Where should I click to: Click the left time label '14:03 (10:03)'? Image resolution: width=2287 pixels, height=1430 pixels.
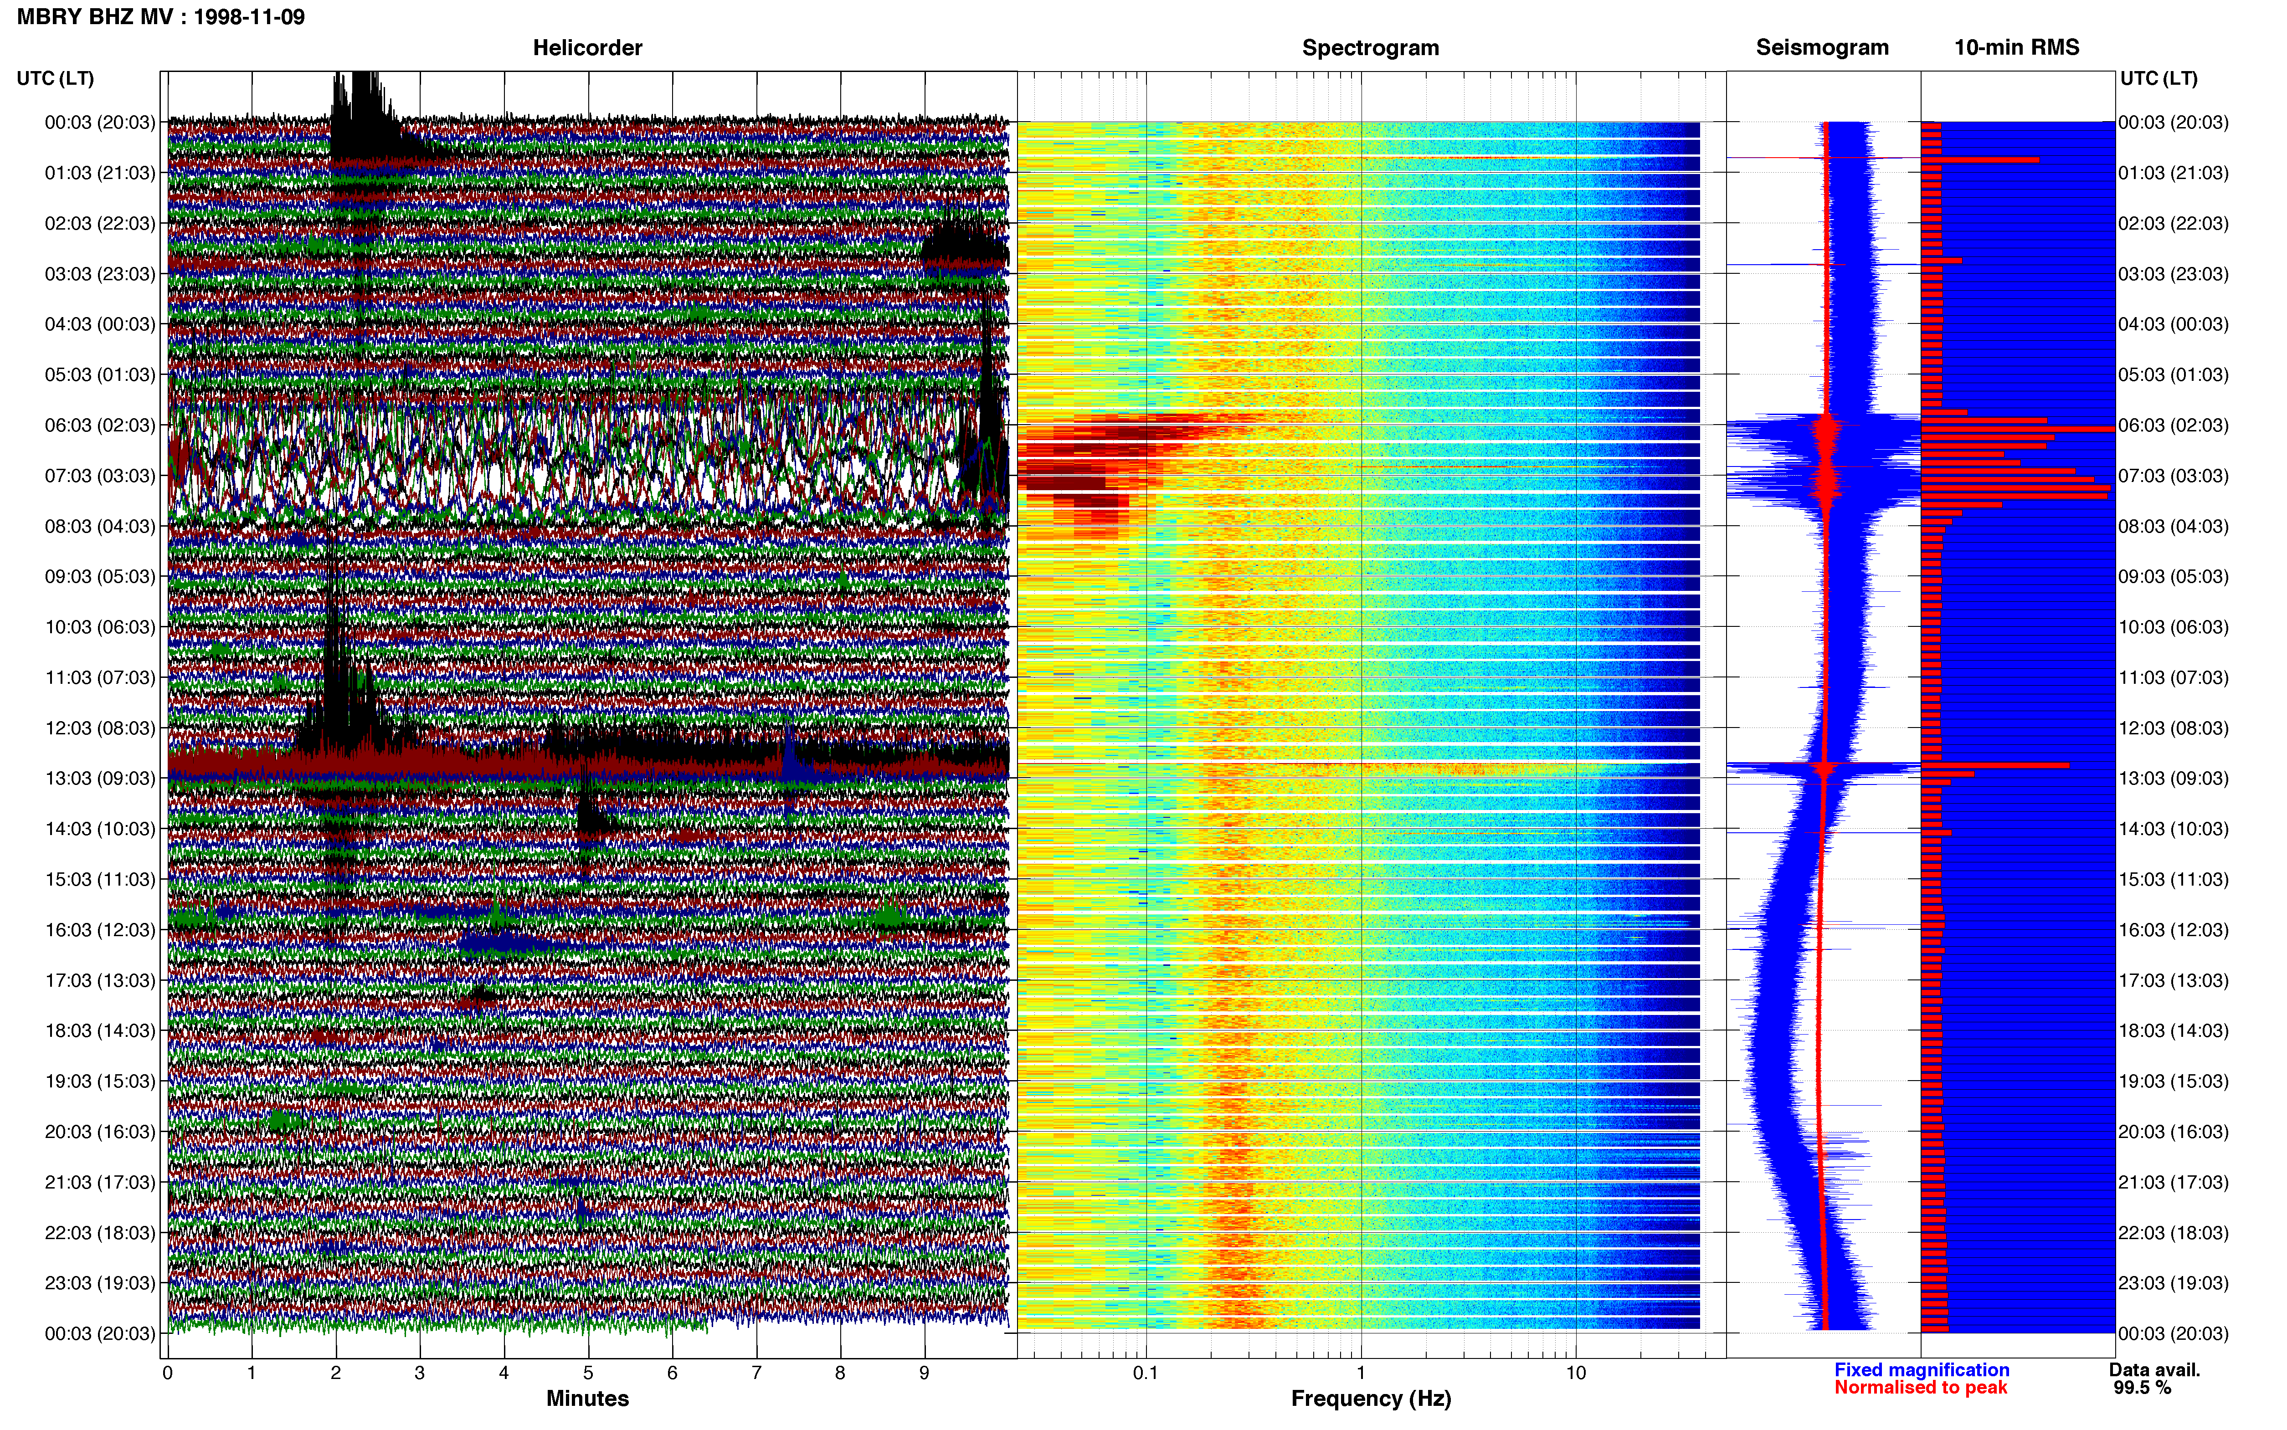[x=100, y=830]
